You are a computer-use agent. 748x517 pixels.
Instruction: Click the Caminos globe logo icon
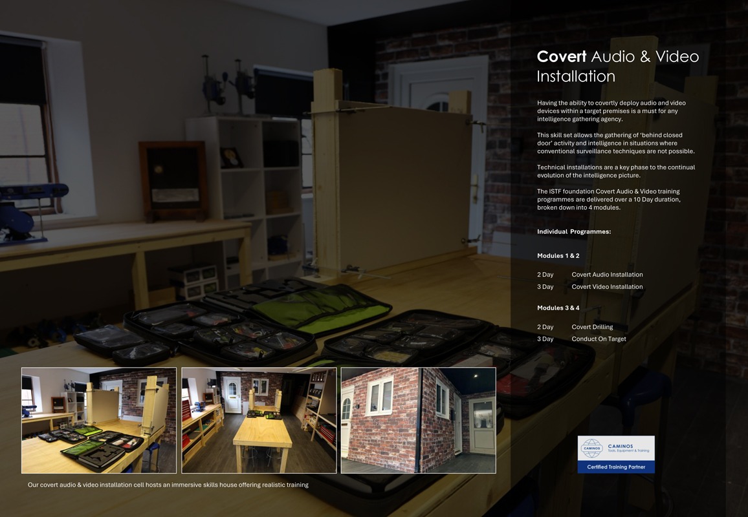pyautogui.click(x=591, y=448)
